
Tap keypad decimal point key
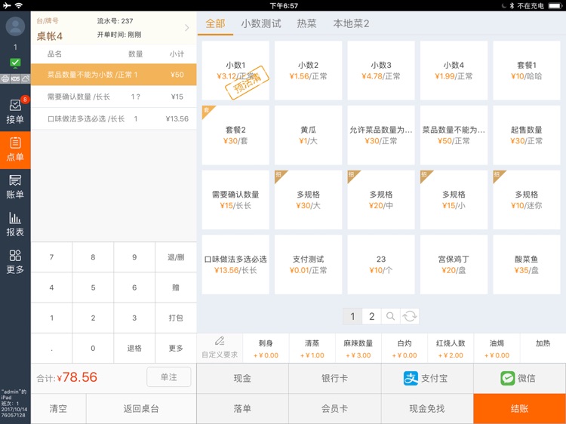pos(51,348)
